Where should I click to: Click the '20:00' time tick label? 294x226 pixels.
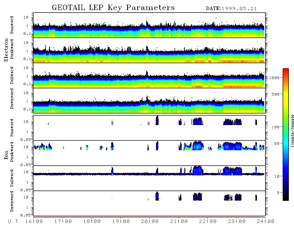tap(150, 222)
